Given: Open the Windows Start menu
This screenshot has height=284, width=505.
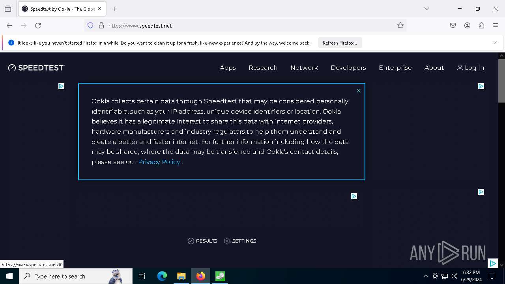Looking at the screenshot, I should pos(9,276).
